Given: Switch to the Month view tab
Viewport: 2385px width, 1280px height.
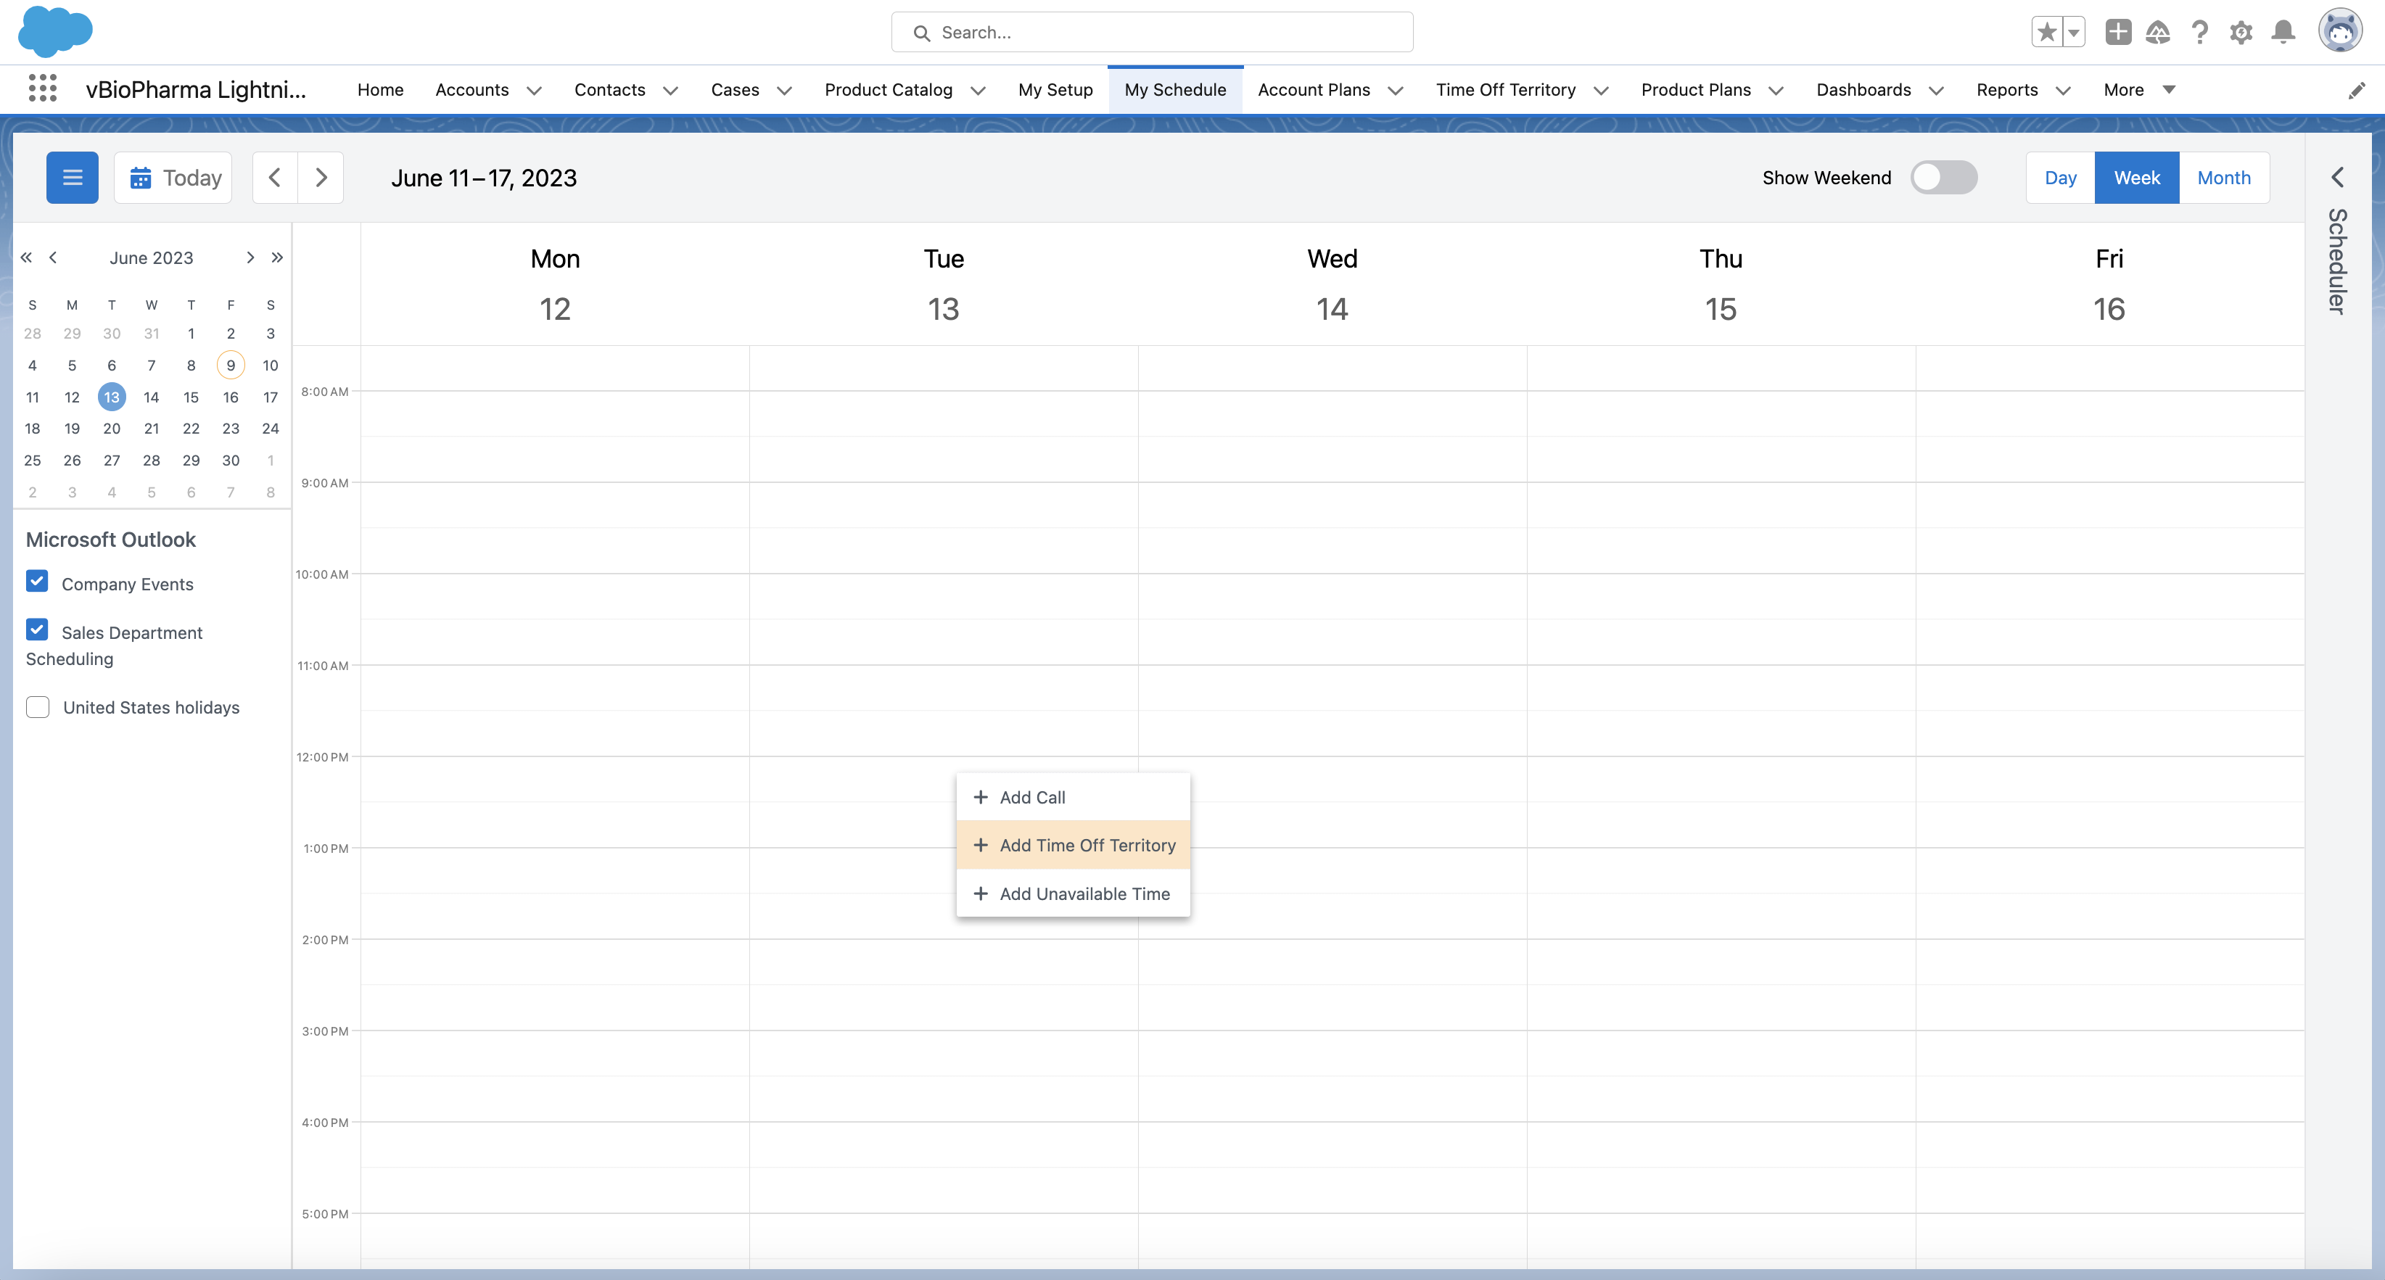Looking at the screenshot, I should (2223, 178).
